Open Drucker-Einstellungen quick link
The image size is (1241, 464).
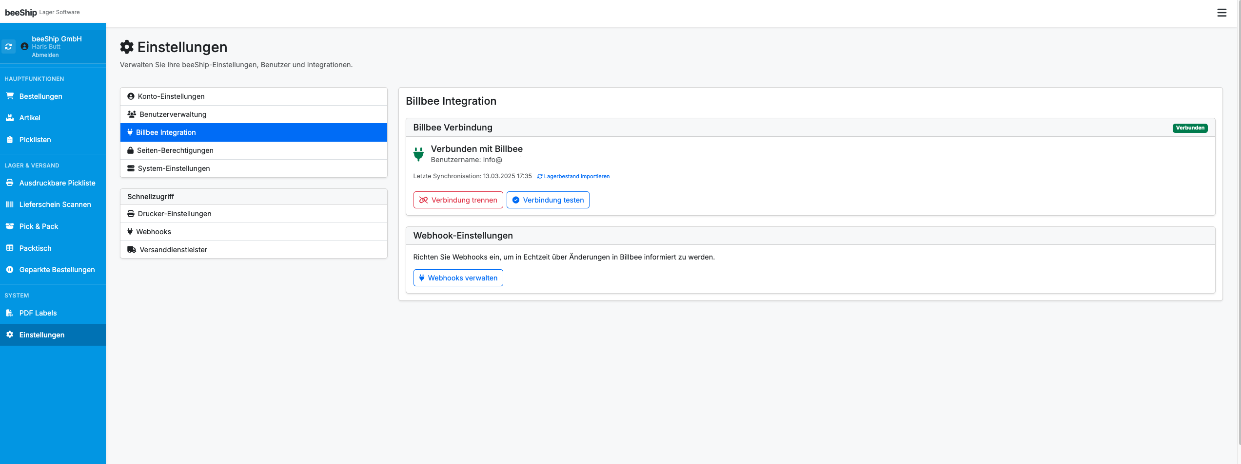(x=254, y=214)
